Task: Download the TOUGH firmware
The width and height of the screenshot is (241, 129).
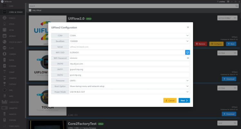Action: point(229,114)
